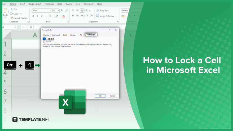Screen dimensions: 233x131
Task: Open the Page Layout ribbon tab
Action: pyautogui.click(x=35, y=4)
